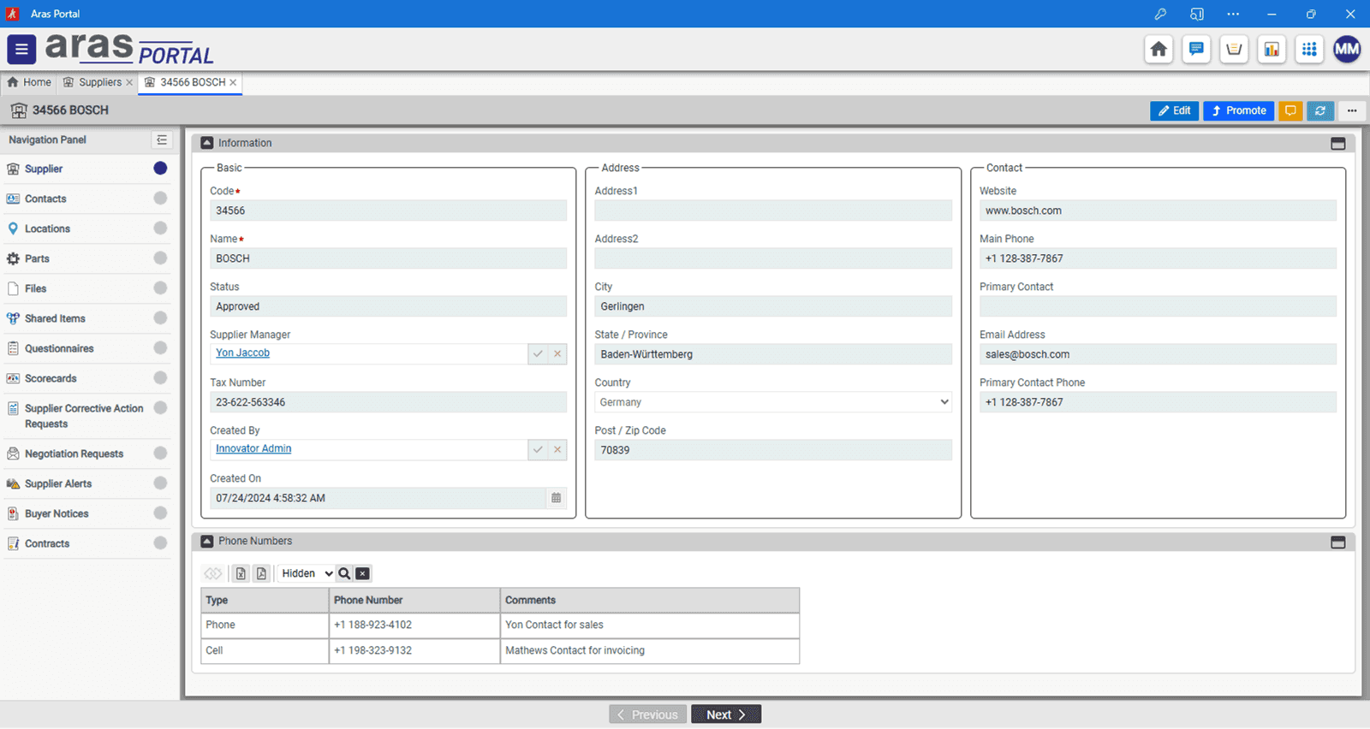
Task: Close the Suppliers tab
Action: coord(129,82)
